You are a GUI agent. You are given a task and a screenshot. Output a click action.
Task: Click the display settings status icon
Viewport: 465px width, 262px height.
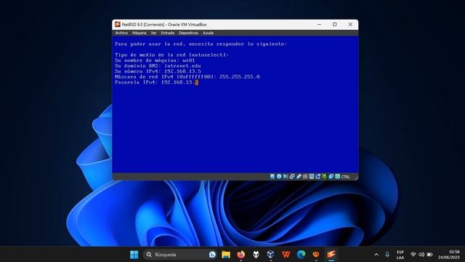tap(312, 176)
